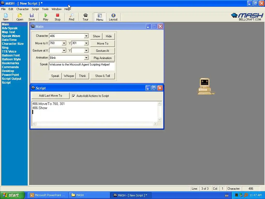Start the Tour from the toolbar
Screen dimensions: 265x199
[x=85, y=17]
